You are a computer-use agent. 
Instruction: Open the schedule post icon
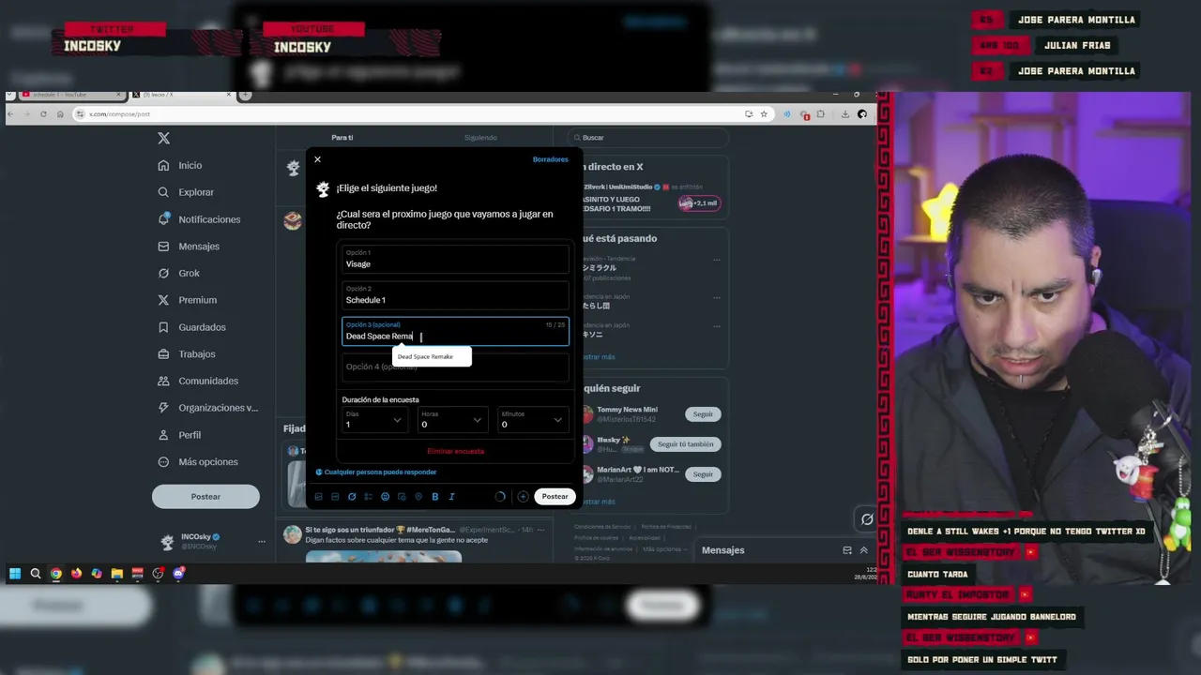[402, 497]
